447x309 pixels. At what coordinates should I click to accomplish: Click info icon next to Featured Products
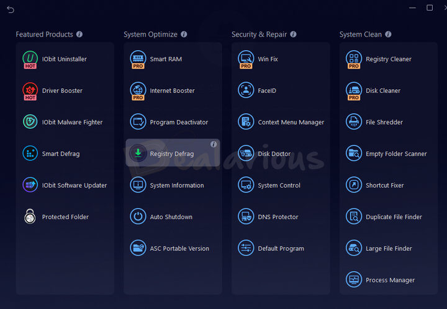pos(79,35)
